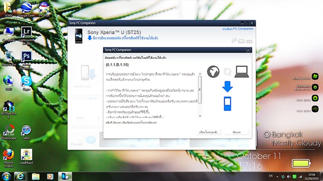
Task: Select the PhotoScape desktop shortcut
Action: click(x=8, y=132)
